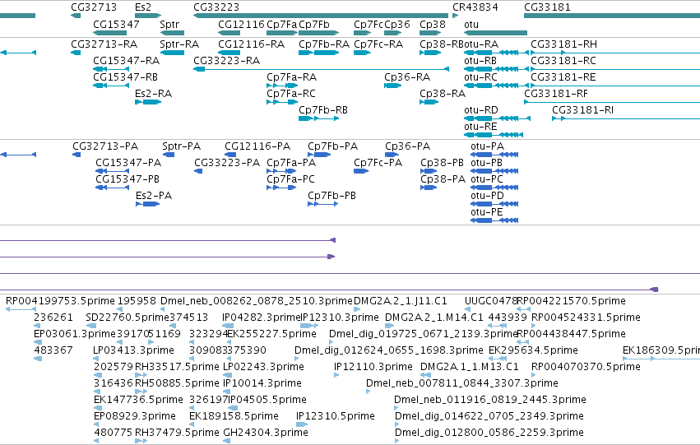Viewport: 700px width, 445px height.
Task: Open the IP12110.3prime EST feature
Action: 373,368
